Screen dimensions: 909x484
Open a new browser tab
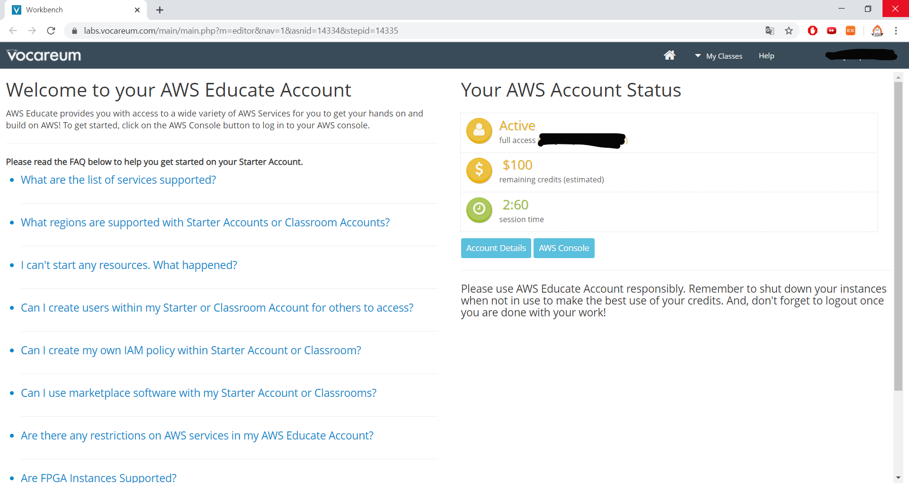160,10
